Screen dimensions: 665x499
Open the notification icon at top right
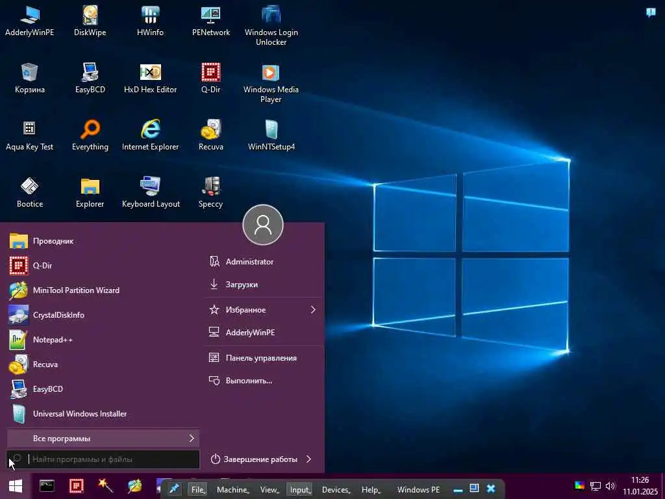click(x=651, y=12)
